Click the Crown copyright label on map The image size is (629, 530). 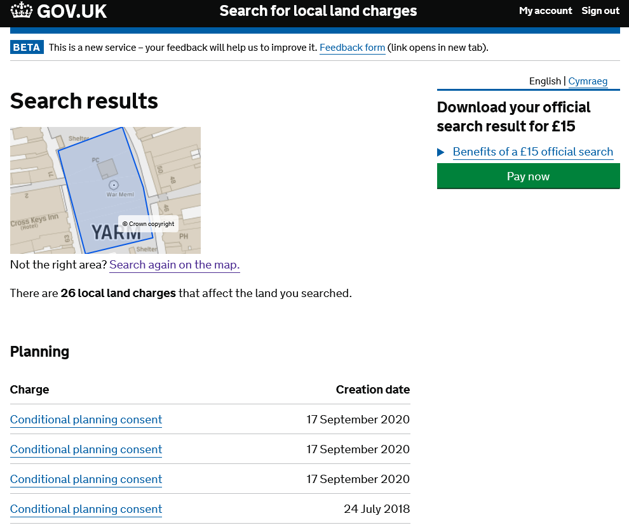[149, 224]
